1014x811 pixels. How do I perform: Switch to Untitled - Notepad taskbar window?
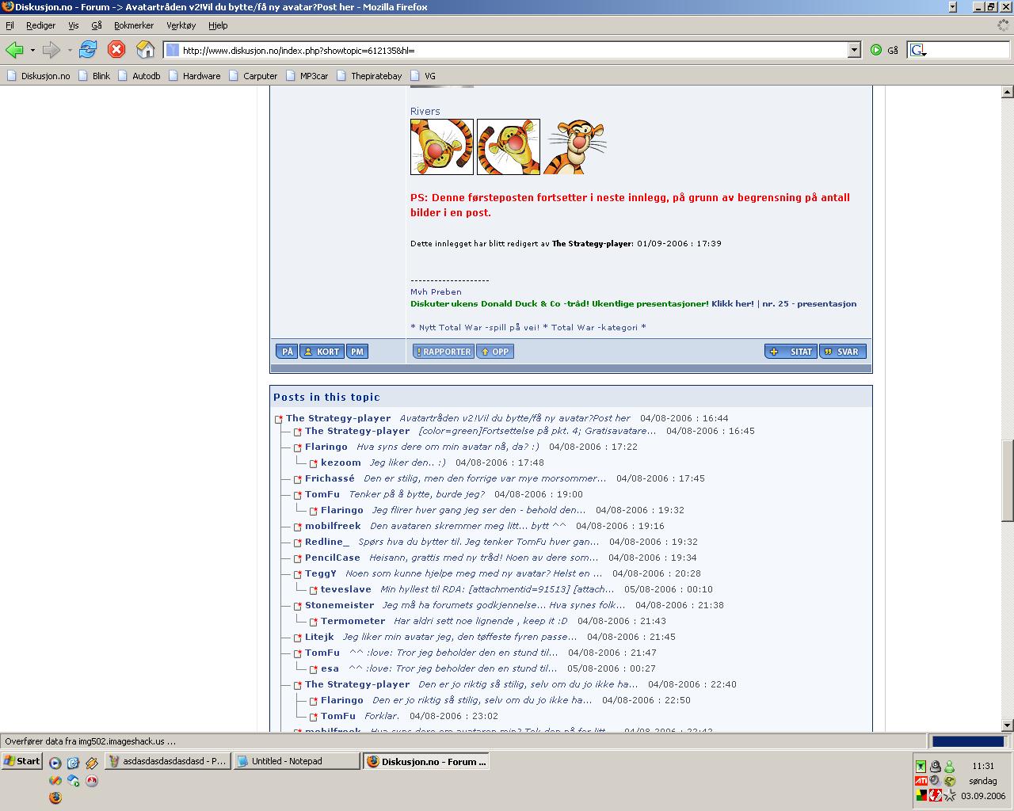point(296,761)
